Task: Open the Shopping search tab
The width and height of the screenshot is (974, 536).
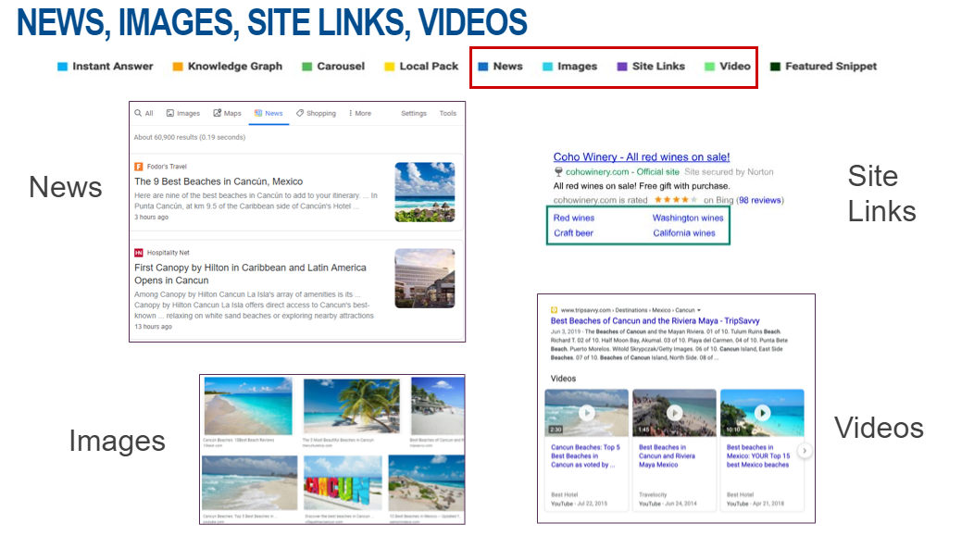Action: 316,113
